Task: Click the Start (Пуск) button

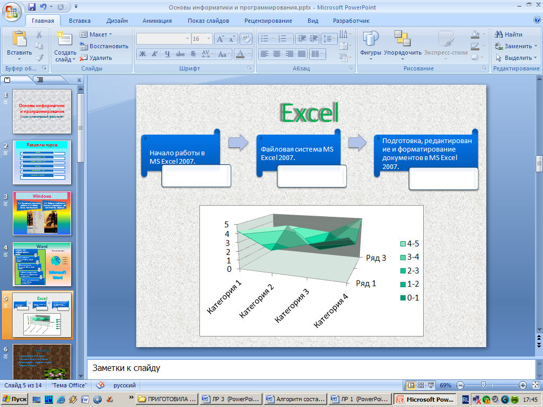Action: click(14, 399)
